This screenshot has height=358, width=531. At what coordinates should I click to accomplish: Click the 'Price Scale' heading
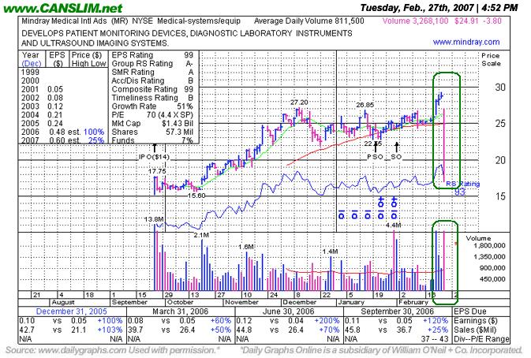tap(491, 60)
